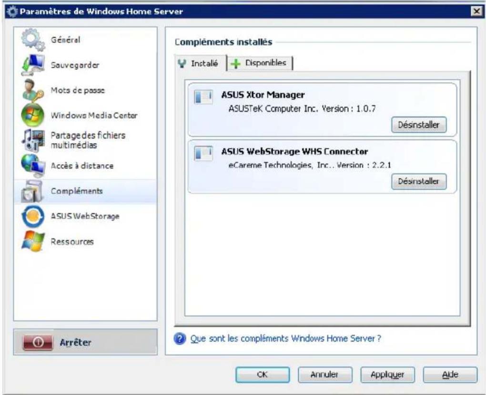Go to Mots de passe settings
This screenshot has height=395, width=486.
[x=85, y=90]
